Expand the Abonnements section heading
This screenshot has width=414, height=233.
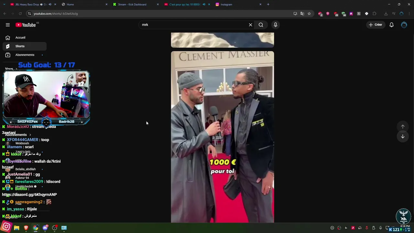tap(18, 135)
